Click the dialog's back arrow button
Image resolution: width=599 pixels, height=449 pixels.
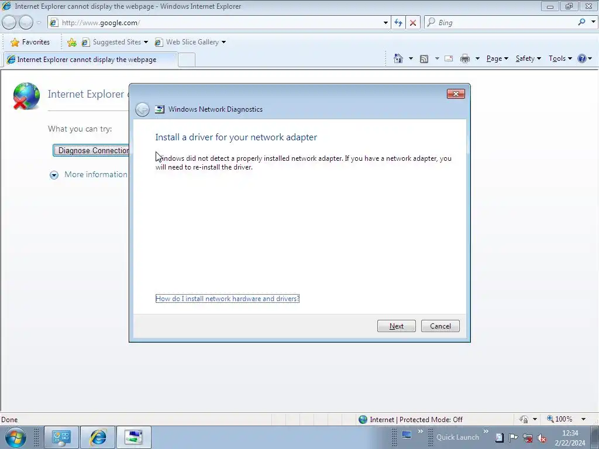143,109
